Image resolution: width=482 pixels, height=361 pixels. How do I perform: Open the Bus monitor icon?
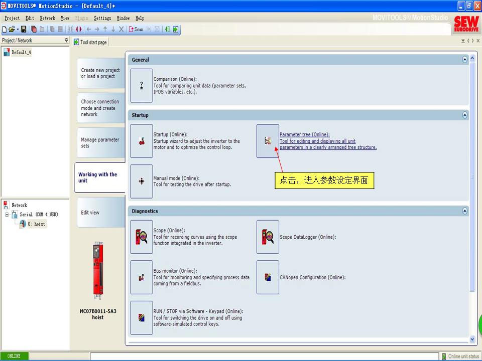click(141, 277)
